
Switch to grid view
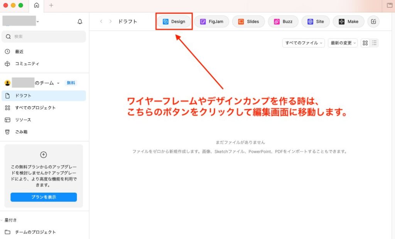click(365, 43)
